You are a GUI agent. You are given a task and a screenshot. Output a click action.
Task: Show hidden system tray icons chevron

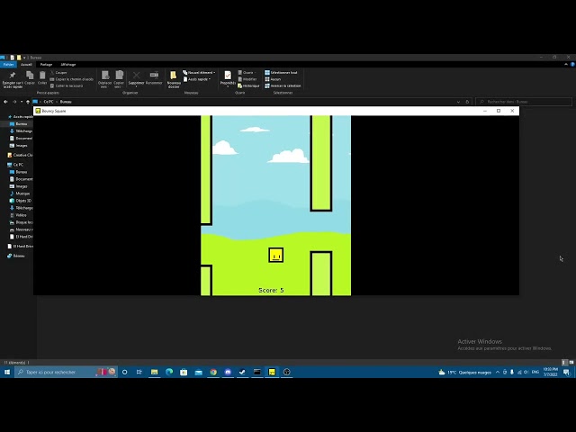click(498, 372)
